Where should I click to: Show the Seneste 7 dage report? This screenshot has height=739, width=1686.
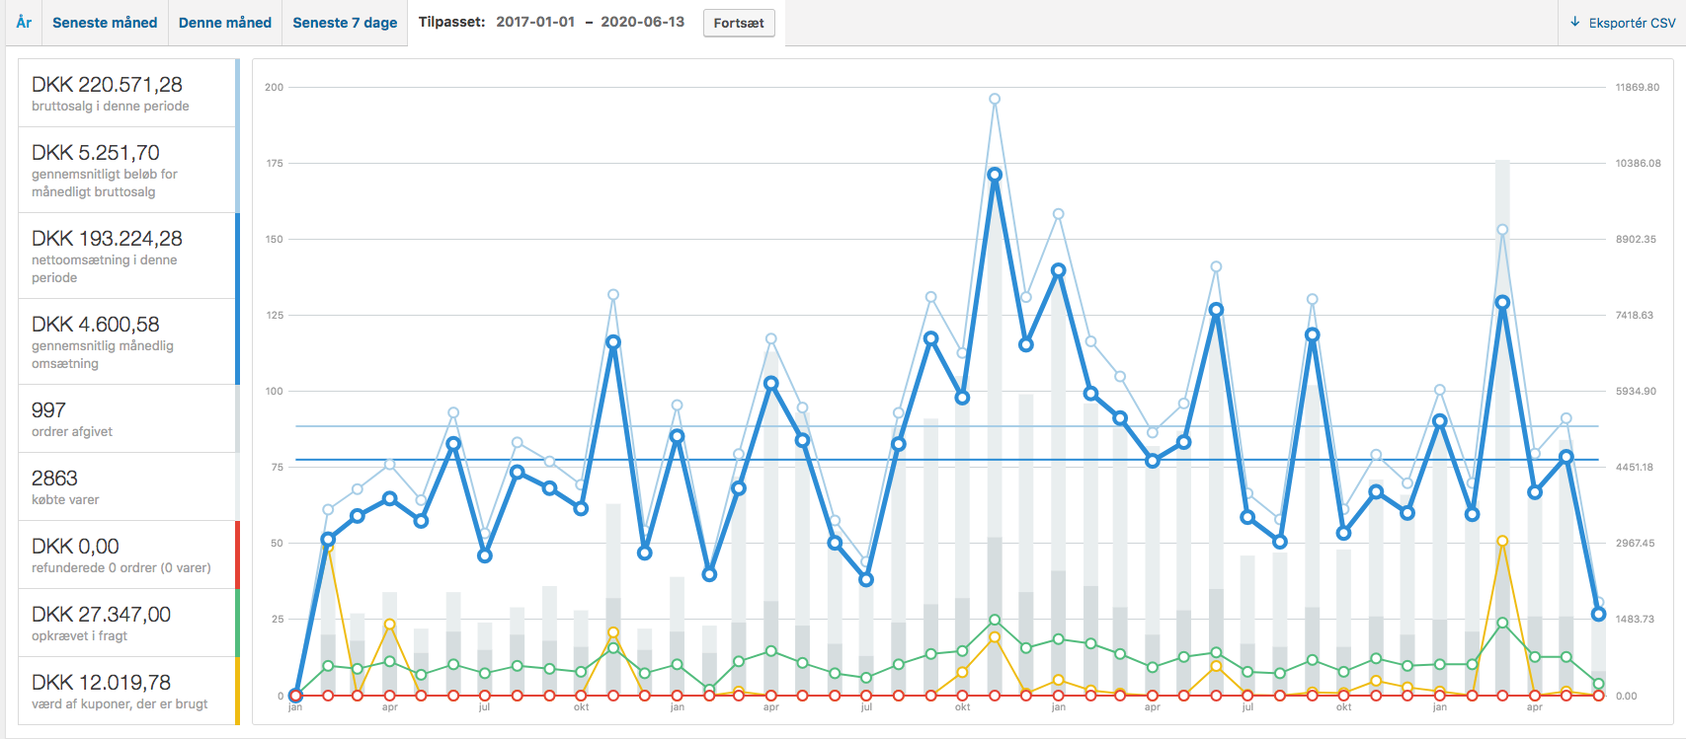[345, 23]
